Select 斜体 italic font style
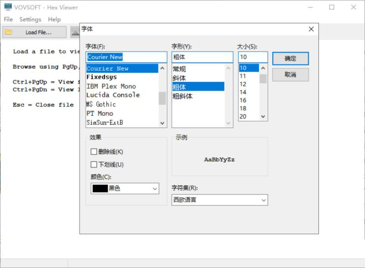Screen dimensions: 365x268 [179, 78]
